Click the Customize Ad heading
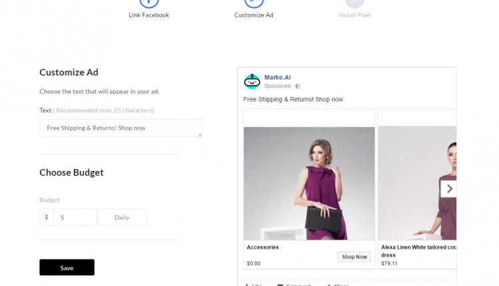This screenshot has width=499, height=286. (x=69, y=72)
